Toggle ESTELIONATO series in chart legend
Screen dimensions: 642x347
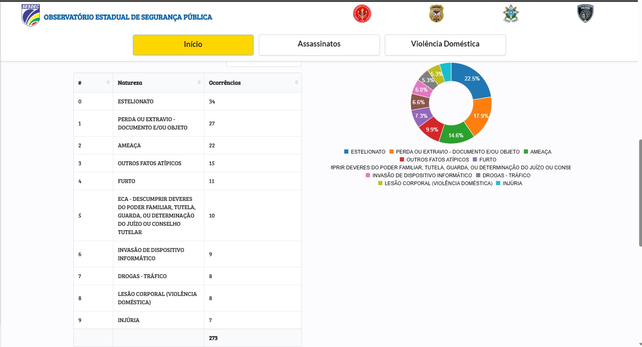[365, 152]
